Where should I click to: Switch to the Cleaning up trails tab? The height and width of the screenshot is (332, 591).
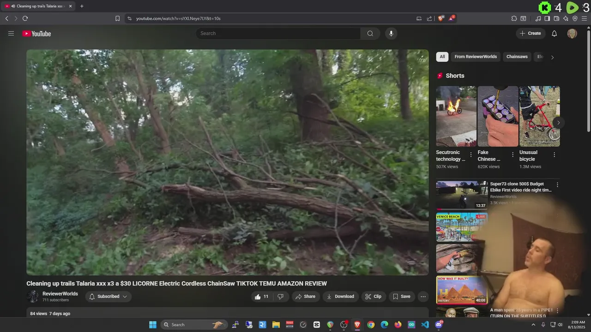(38, 6)
